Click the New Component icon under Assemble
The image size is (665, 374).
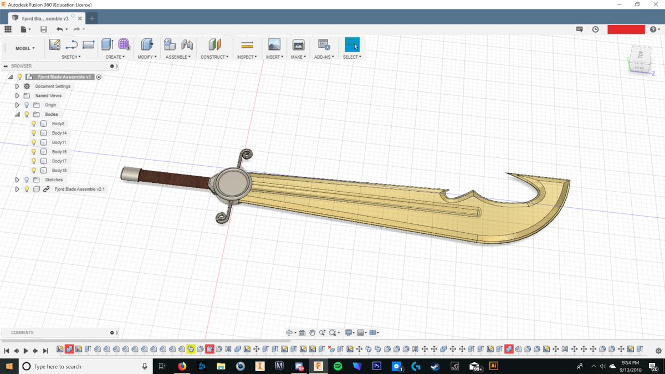coord(170,44)
